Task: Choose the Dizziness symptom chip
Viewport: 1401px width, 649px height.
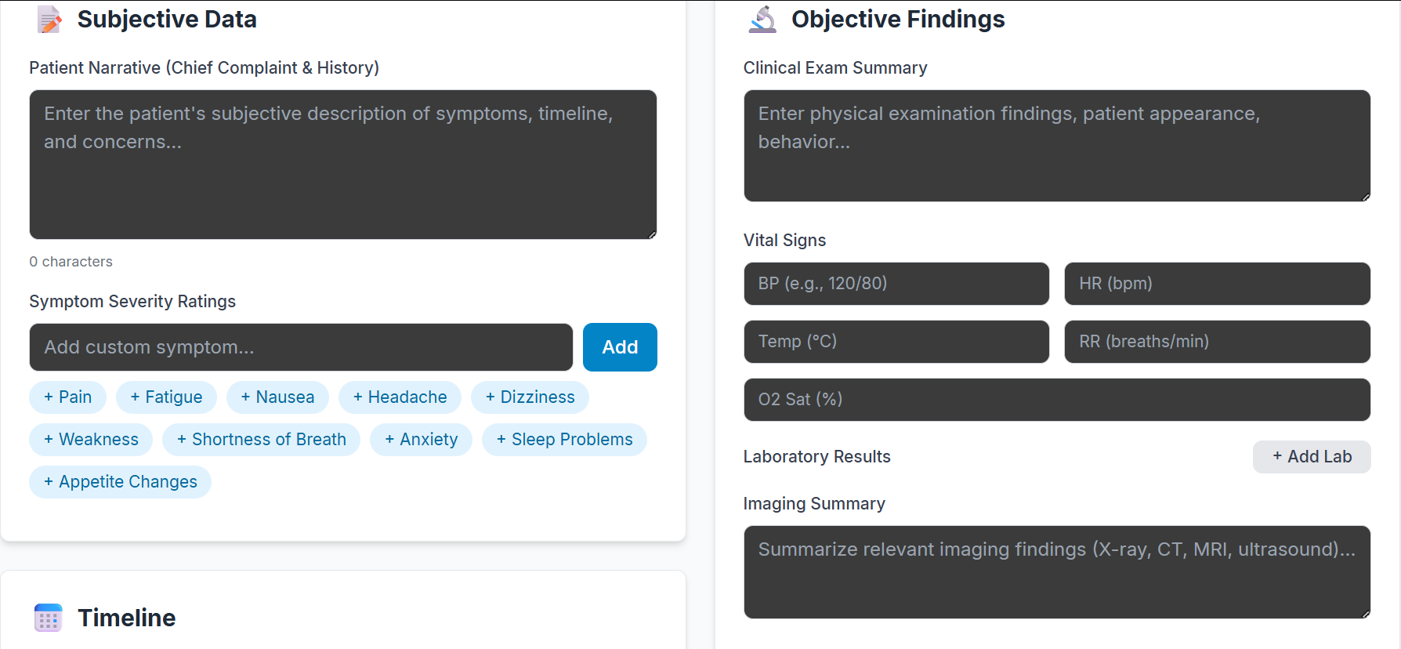Action: (530, 397)
